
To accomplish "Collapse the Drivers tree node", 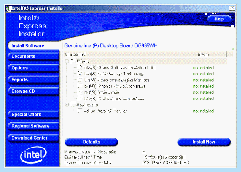I will pyautogui.click(x=67, y=61).
